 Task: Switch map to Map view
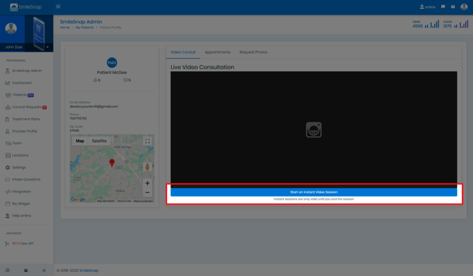[x=80, y=141]
